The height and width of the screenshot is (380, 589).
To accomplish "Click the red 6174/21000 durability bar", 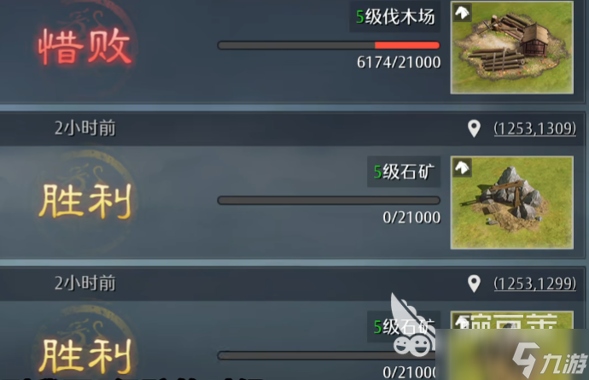I will coord(329,45).
